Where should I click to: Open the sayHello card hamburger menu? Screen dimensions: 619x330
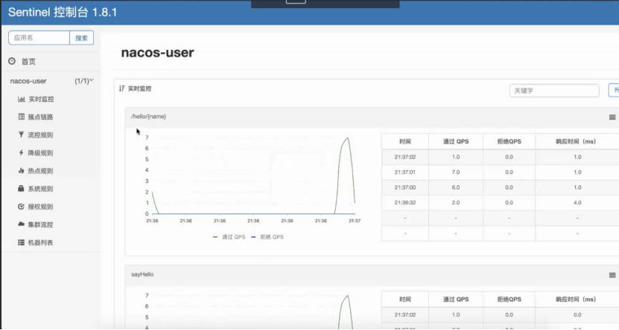612,275
